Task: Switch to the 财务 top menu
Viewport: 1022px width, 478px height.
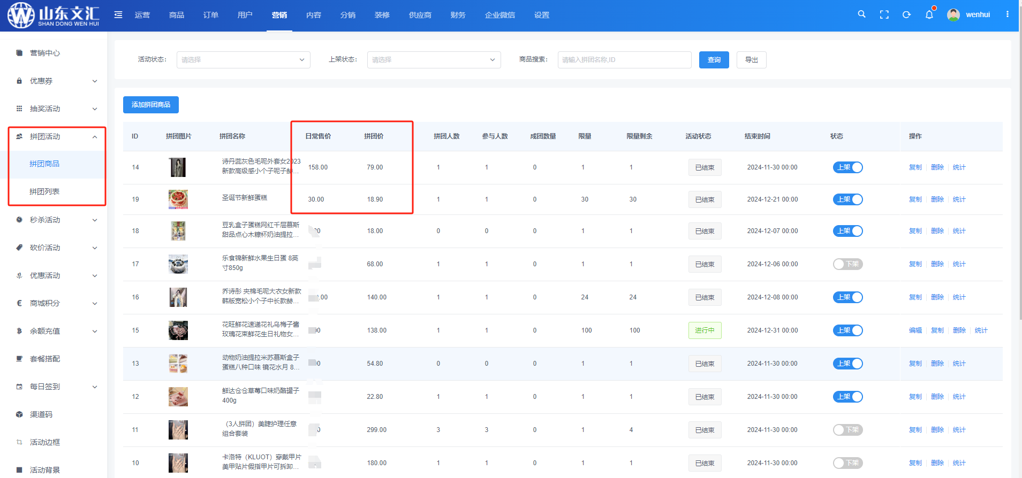Action: pos(458,15)
